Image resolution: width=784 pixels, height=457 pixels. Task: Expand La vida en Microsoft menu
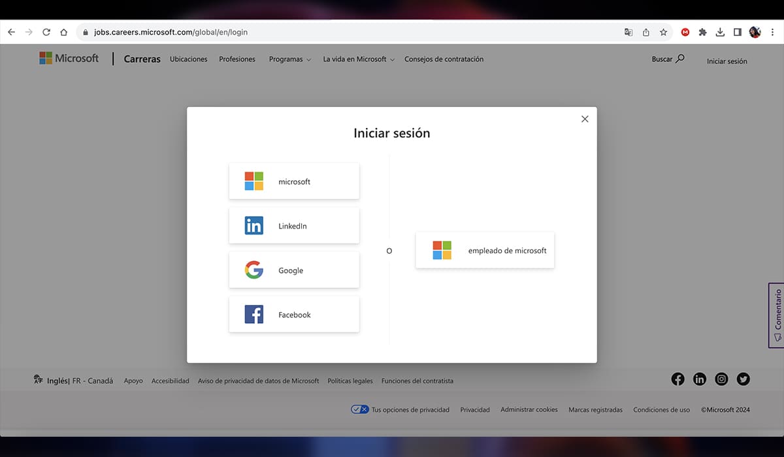(359, 59)
